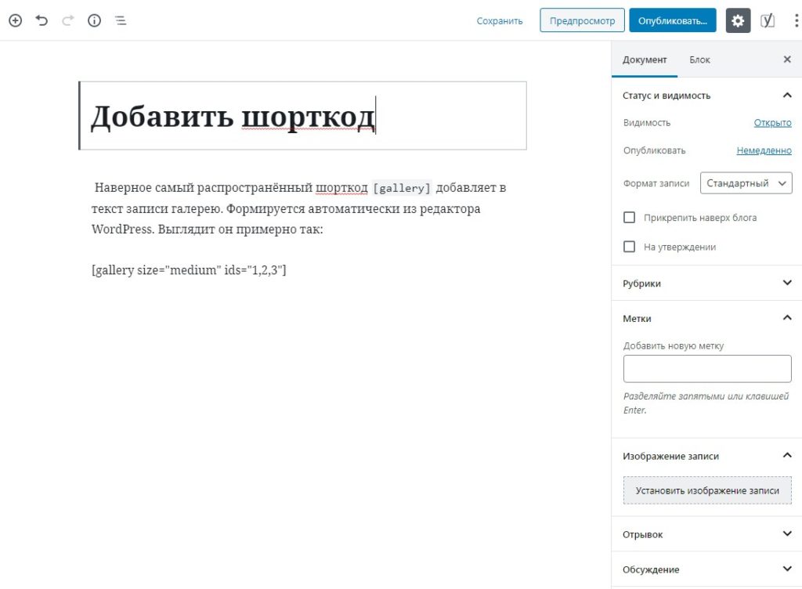
Task: Open 'Формат записи' dropdown
Action: (x=746, y=183)
